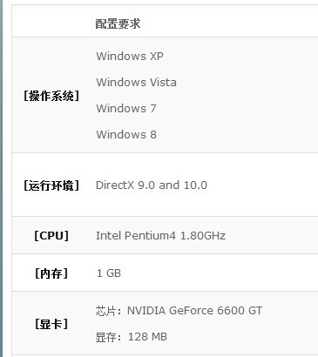
Task: Select NVIDIA GeForce 6600 GT text
Action: click(x=194, y=311)
